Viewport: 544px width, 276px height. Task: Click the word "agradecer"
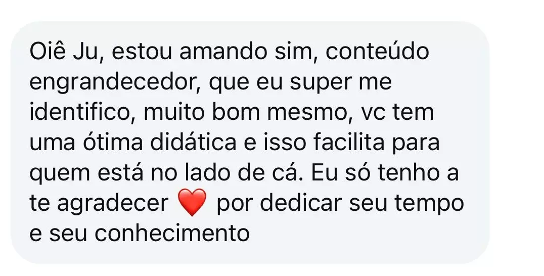point(112,203)
